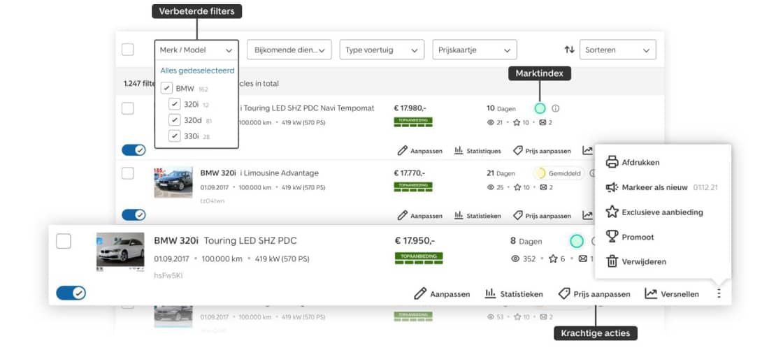This screenshot has width=769, height=350.
Task: Click the green Marktindex circle in the €17.980 row
Action: (540, 108)
